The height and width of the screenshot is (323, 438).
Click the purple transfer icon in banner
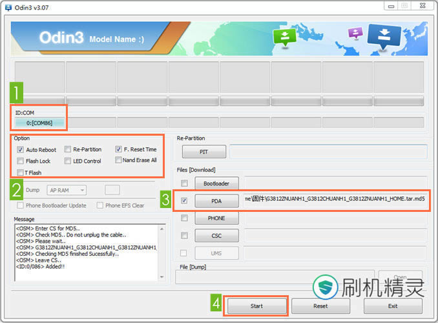(355, 33)
